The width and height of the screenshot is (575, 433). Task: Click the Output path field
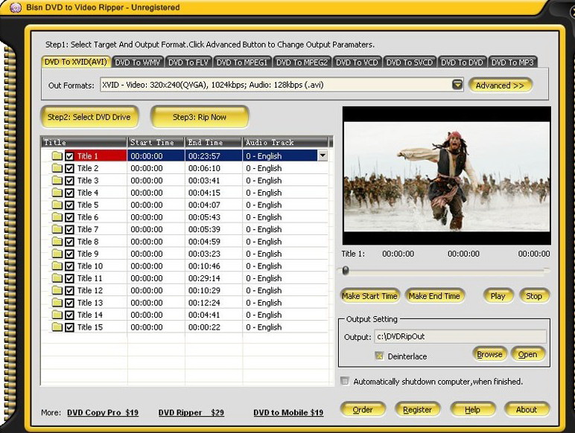460,336
